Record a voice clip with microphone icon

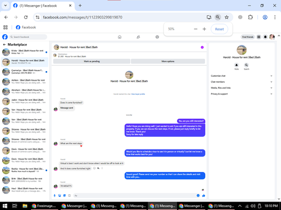tap(55, 195)
